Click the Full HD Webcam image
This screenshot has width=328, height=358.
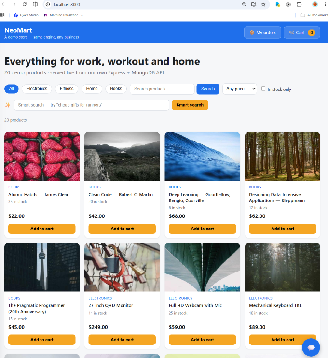pyautogui.click(x=203, y=267)
